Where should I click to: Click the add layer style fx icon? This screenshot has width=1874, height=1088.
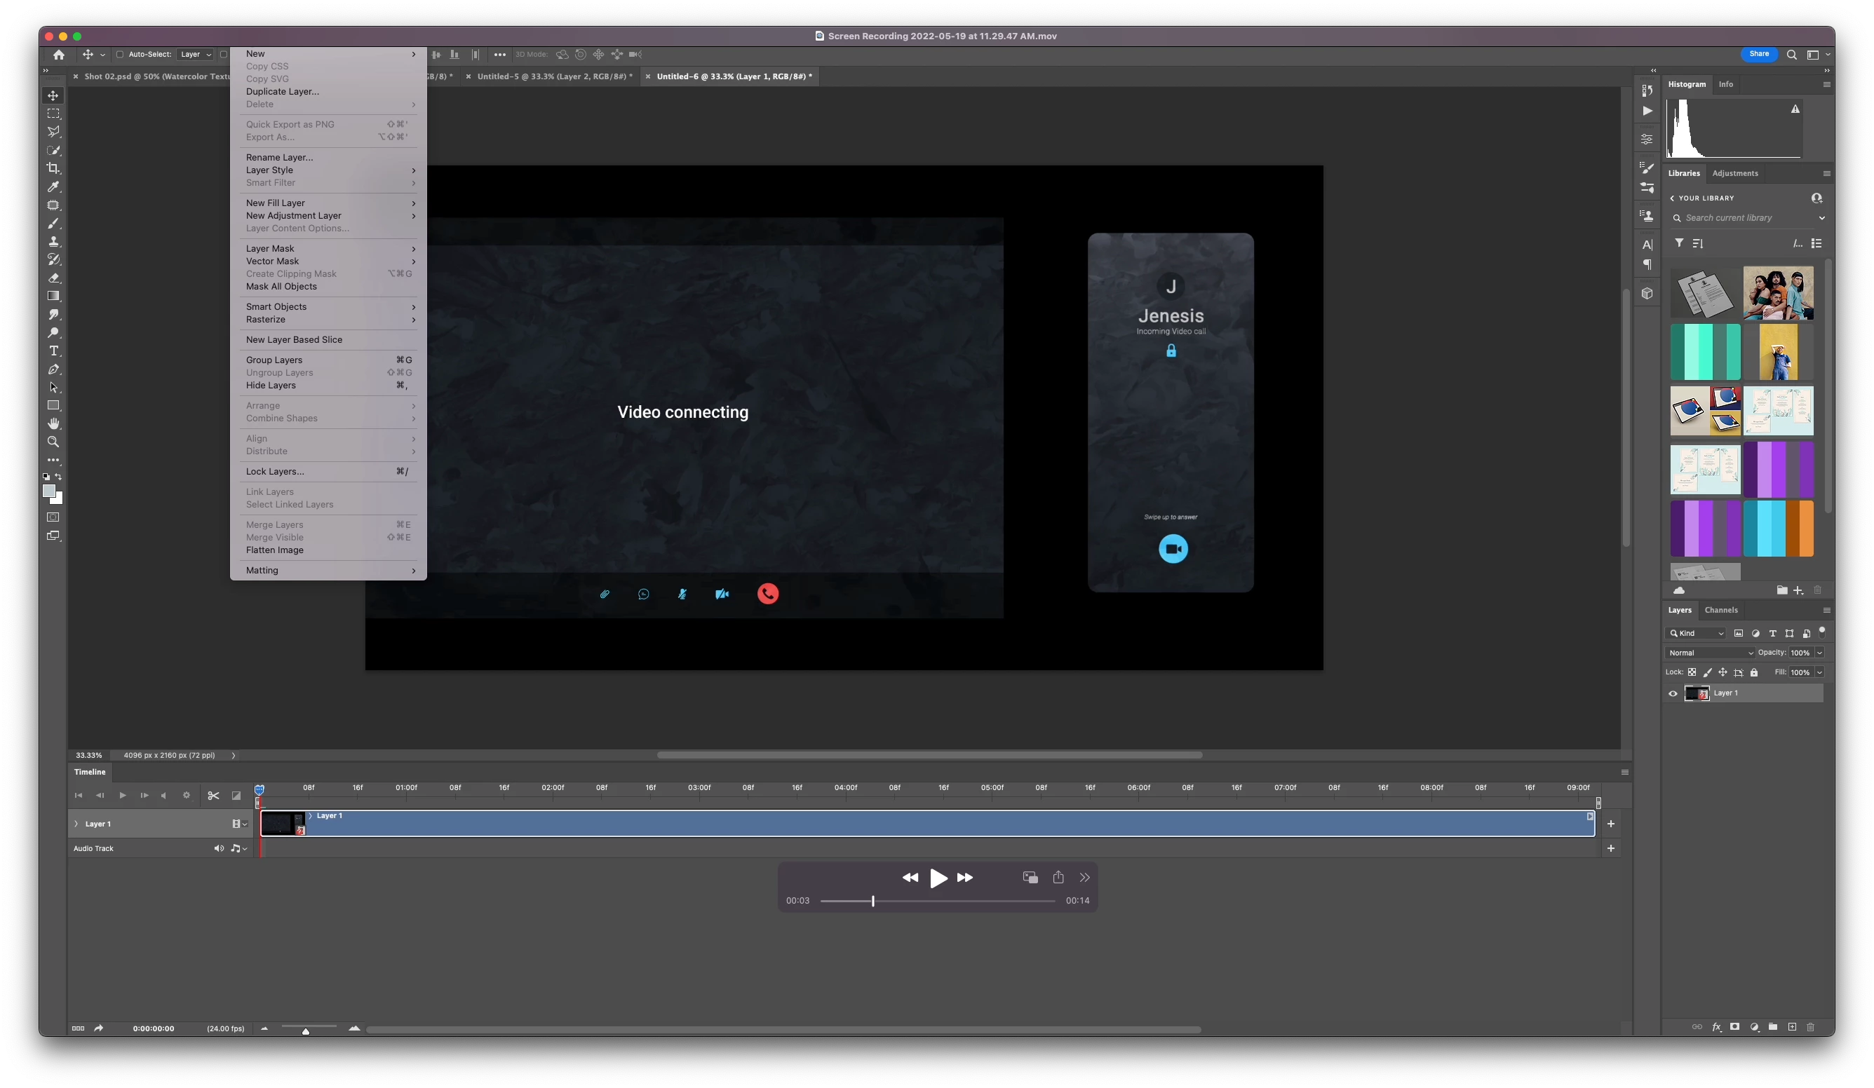pos(1716,1027)
